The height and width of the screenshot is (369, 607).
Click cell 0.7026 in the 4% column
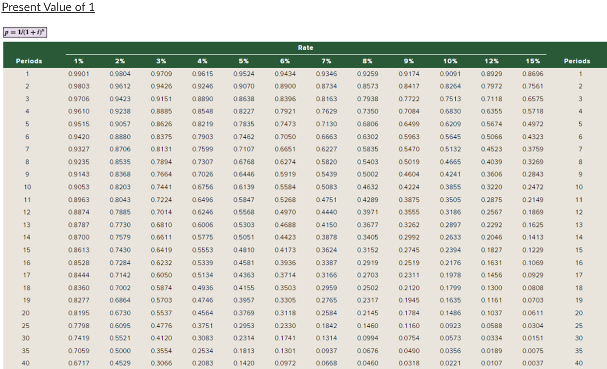coord(202,174)
